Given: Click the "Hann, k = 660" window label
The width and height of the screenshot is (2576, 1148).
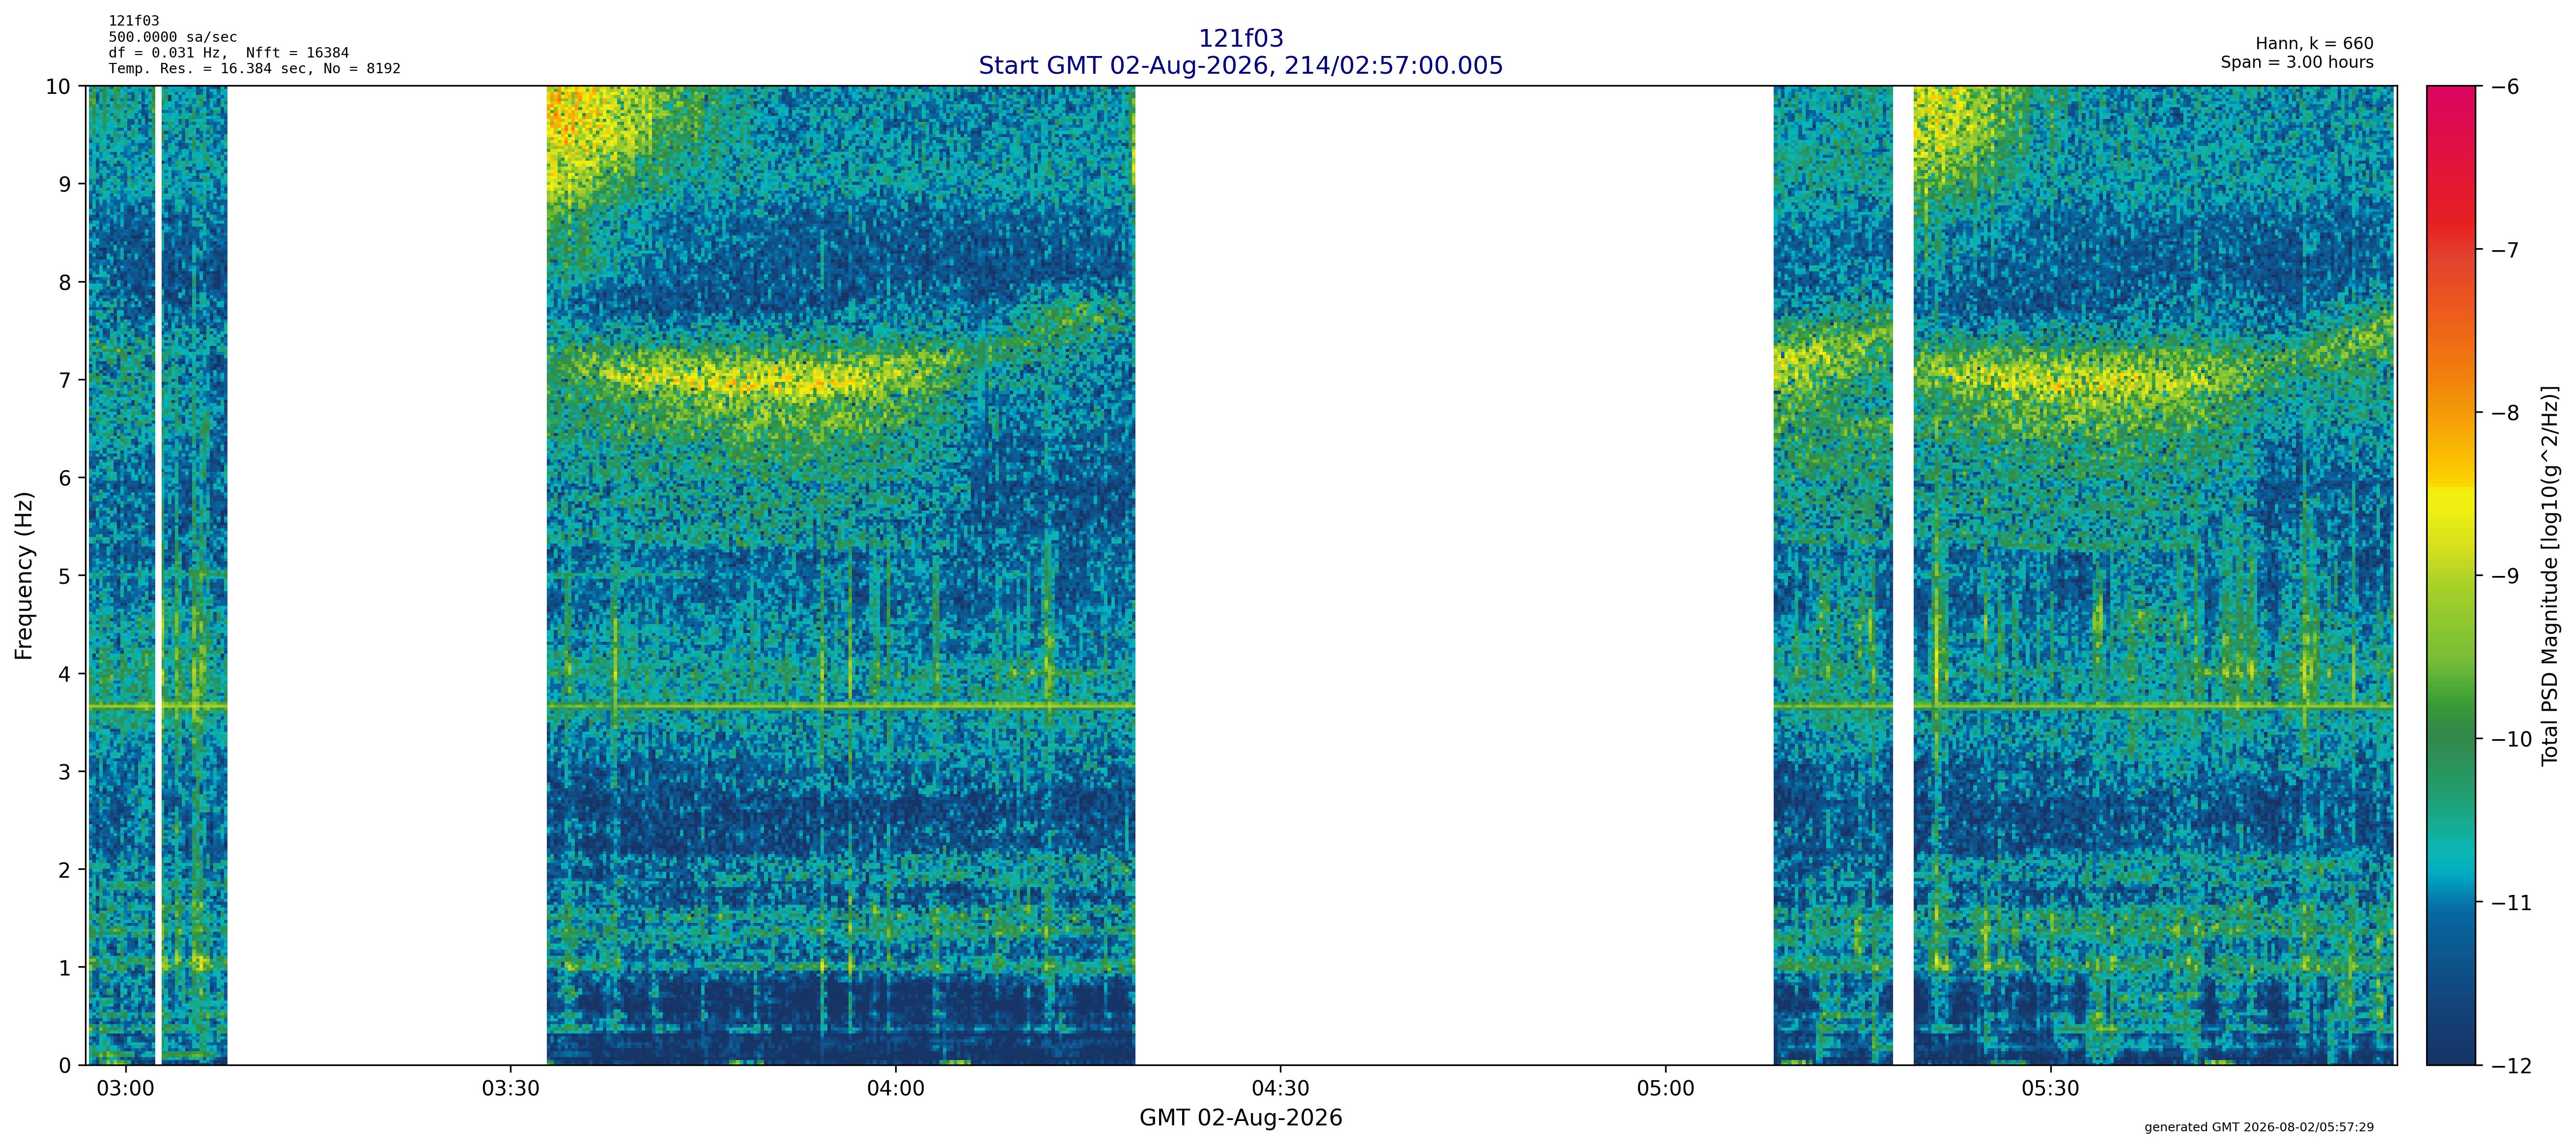Looking at the screenshot, I should coord(2314,44).
